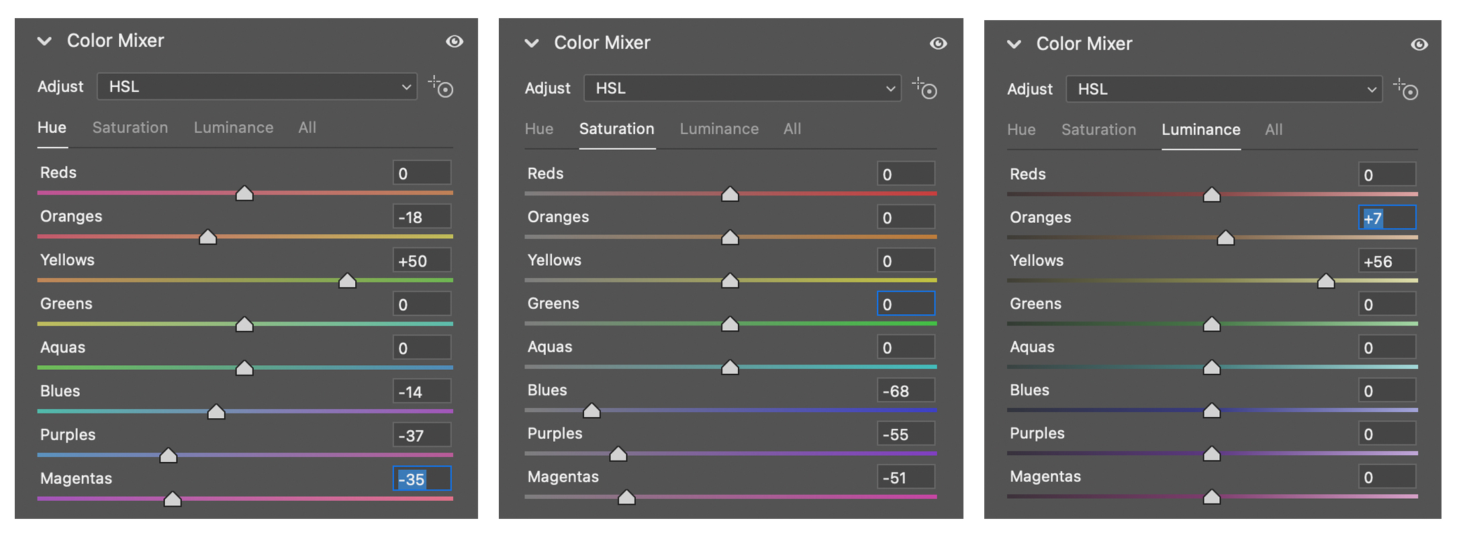
Task: Click the Magentas saturation slider handle
Action: pyautogui.click(x=626, y=497)
